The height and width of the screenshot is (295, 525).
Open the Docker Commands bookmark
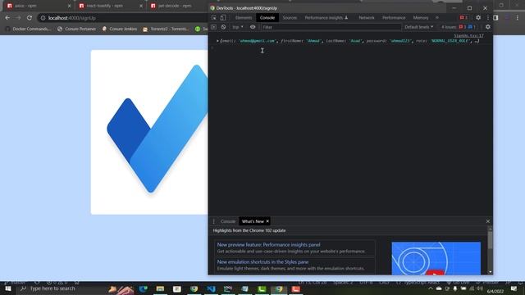28,29
